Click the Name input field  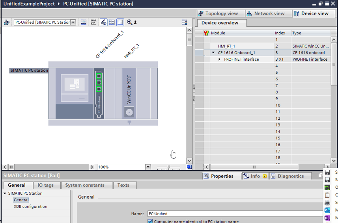coord(235,214)
